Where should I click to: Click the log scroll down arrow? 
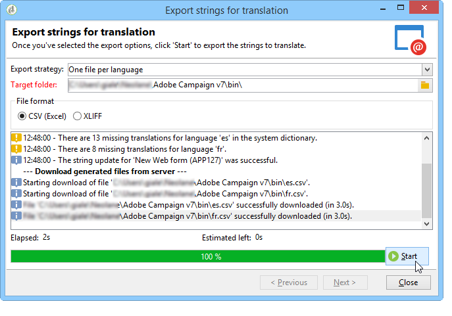pyautogui.click(x=427, y=224)
